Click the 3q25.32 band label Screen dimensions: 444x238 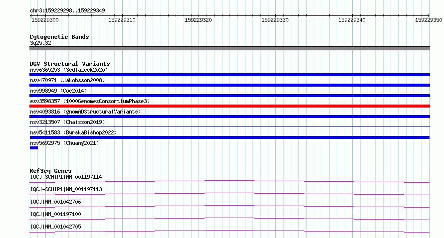pos(40,43)
